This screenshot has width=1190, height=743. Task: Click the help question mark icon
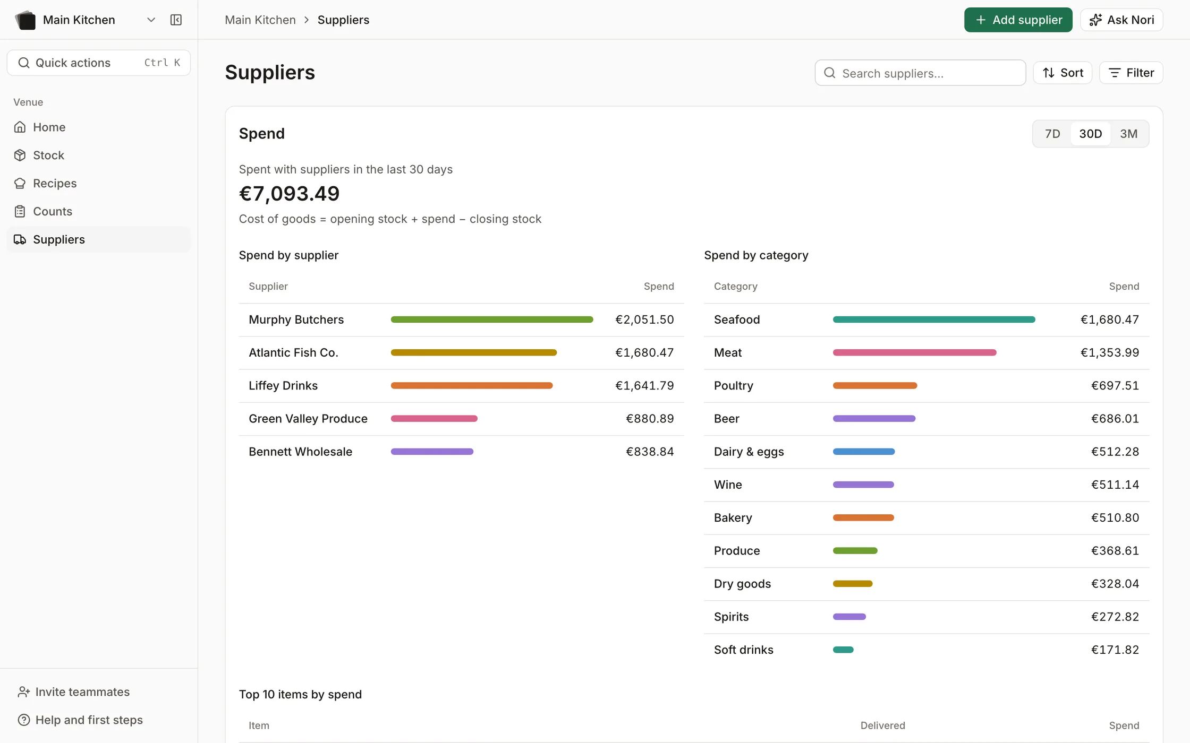23,720
